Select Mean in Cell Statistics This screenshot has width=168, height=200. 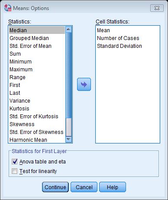point(128,30)
